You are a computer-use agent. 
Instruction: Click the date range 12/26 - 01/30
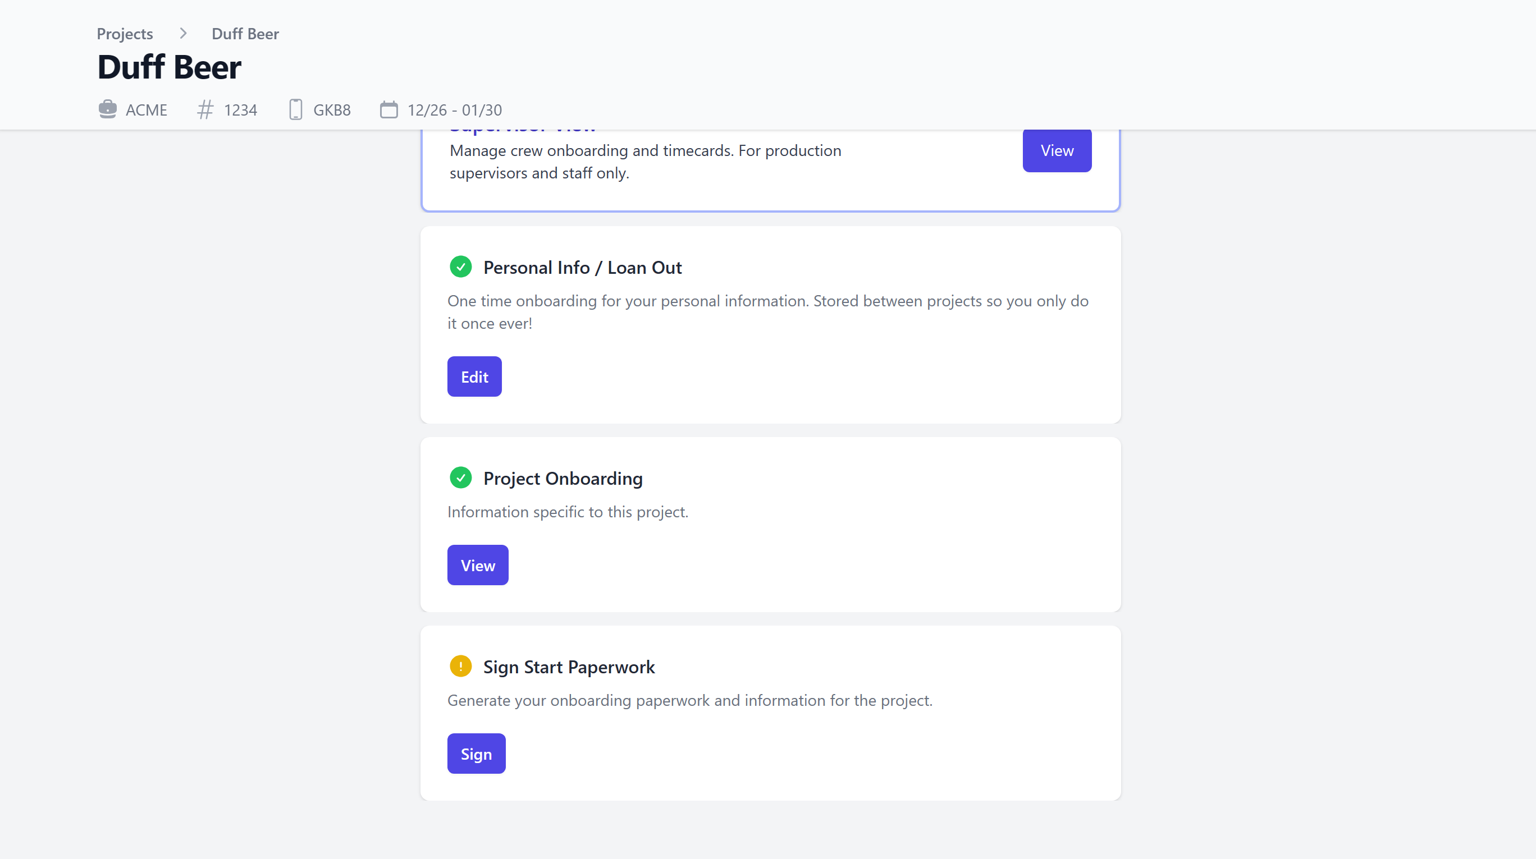(x=454, y=109)
